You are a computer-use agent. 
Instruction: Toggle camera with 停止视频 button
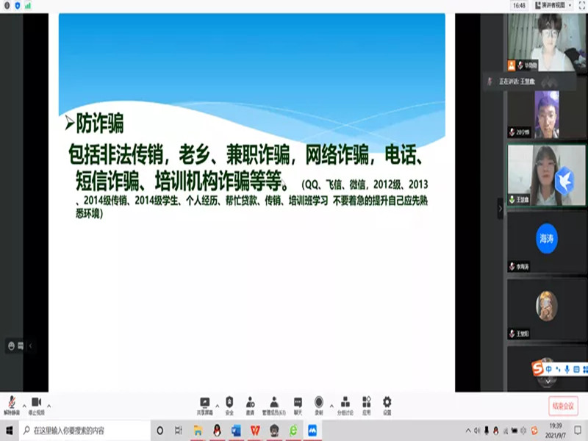click(x=36, y=405)
